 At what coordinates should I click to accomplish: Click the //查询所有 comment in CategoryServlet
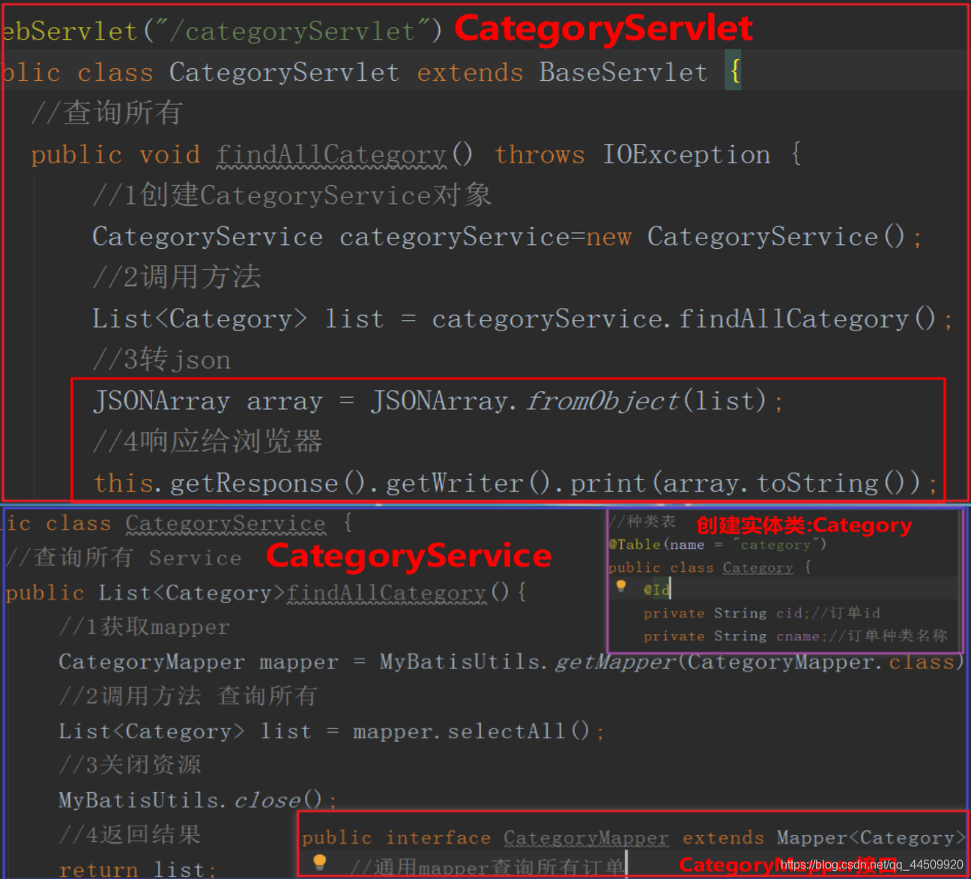tap(106, 113)
